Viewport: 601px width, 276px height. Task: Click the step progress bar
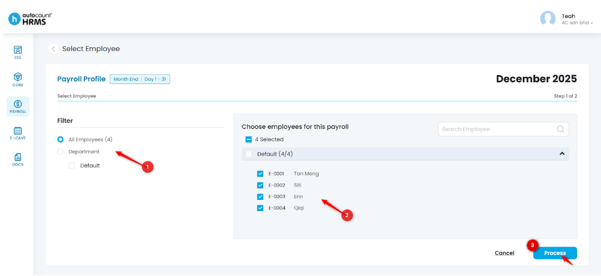pos(317,101)
